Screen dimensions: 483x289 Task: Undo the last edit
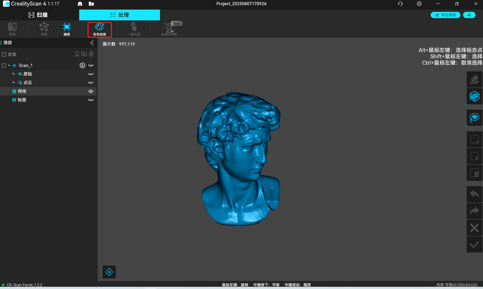coord(474,194)
